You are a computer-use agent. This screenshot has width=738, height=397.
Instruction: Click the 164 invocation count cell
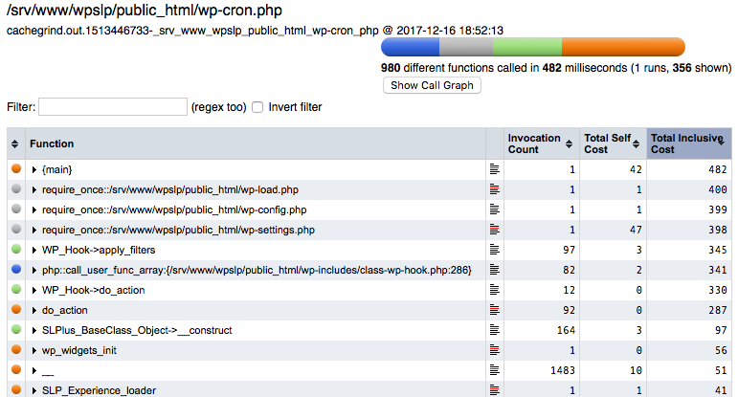pyautogui.click(x=541, y=331)
